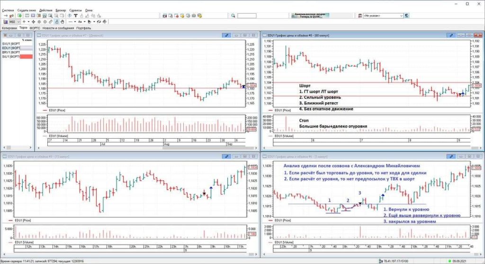The width and height of the screenshot is (485, 264).
Task: Click the magnifier search icon
Action: pos(233,16)
